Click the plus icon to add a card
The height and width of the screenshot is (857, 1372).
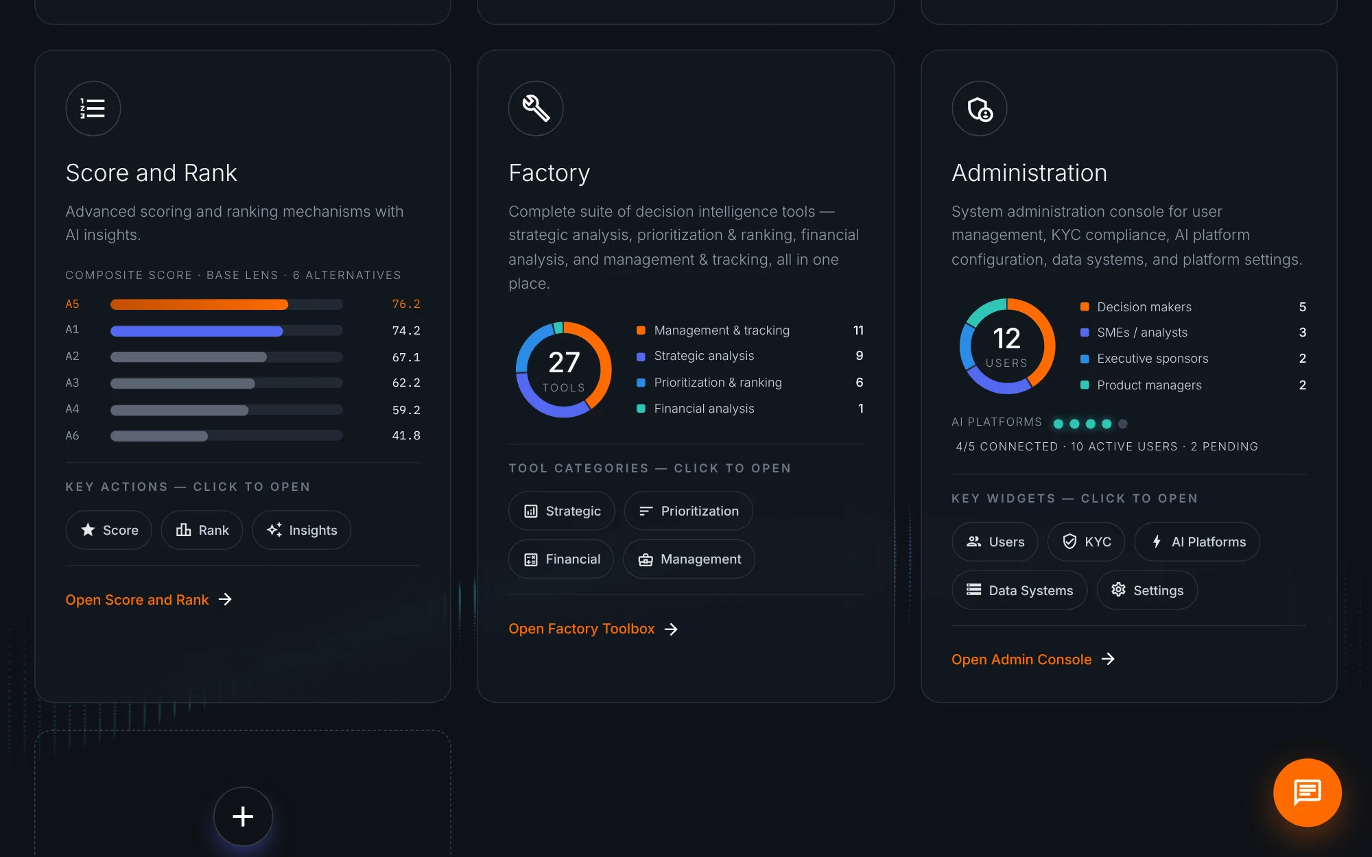[x=243, y=816]
